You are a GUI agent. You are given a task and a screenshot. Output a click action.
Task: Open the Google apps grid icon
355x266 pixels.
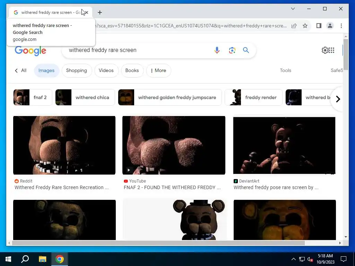pyautogui.click(x=331, y=50)
